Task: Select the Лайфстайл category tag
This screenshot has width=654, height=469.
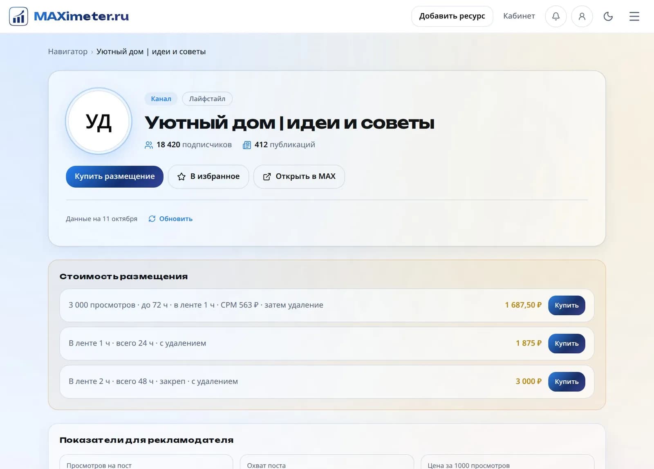Action: coord(207,99)
